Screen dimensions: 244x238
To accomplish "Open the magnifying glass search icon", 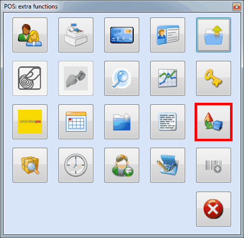I will click(122, 78).
